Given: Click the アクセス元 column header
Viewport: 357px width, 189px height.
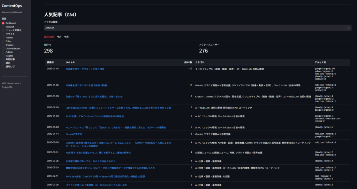Looking at the screenshot, I should click(x=320, y=62).
